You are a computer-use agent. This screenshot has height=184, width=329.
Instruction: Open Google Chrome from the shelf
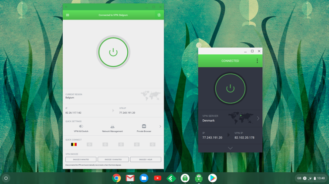[x=116, y=178]
